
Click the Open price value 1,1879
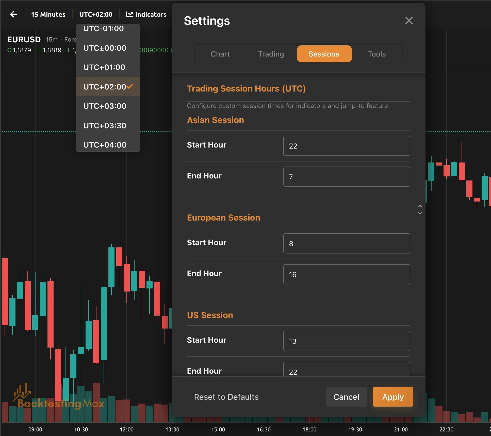22,50
